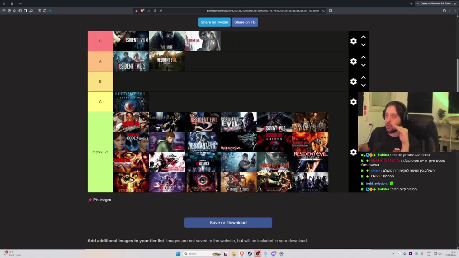Select the B tier yellow label
Screen dimensions: 459x258
100,81
